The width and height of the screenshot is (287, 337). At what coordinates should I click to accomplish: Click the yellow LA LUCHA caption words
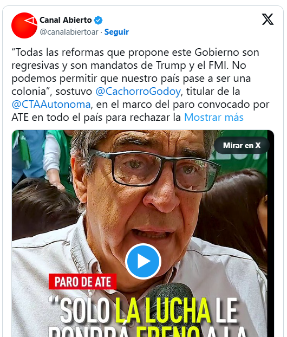pos(162,310)
